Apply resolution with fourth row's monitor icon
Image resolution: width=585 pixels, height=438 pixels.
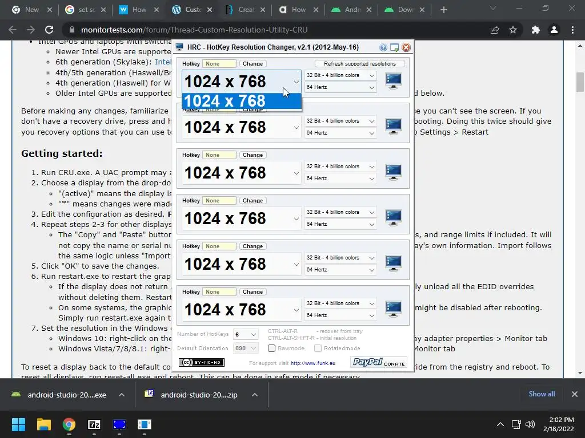point(394,218)
